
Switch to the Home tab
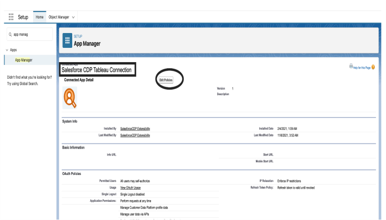point(39,17)
